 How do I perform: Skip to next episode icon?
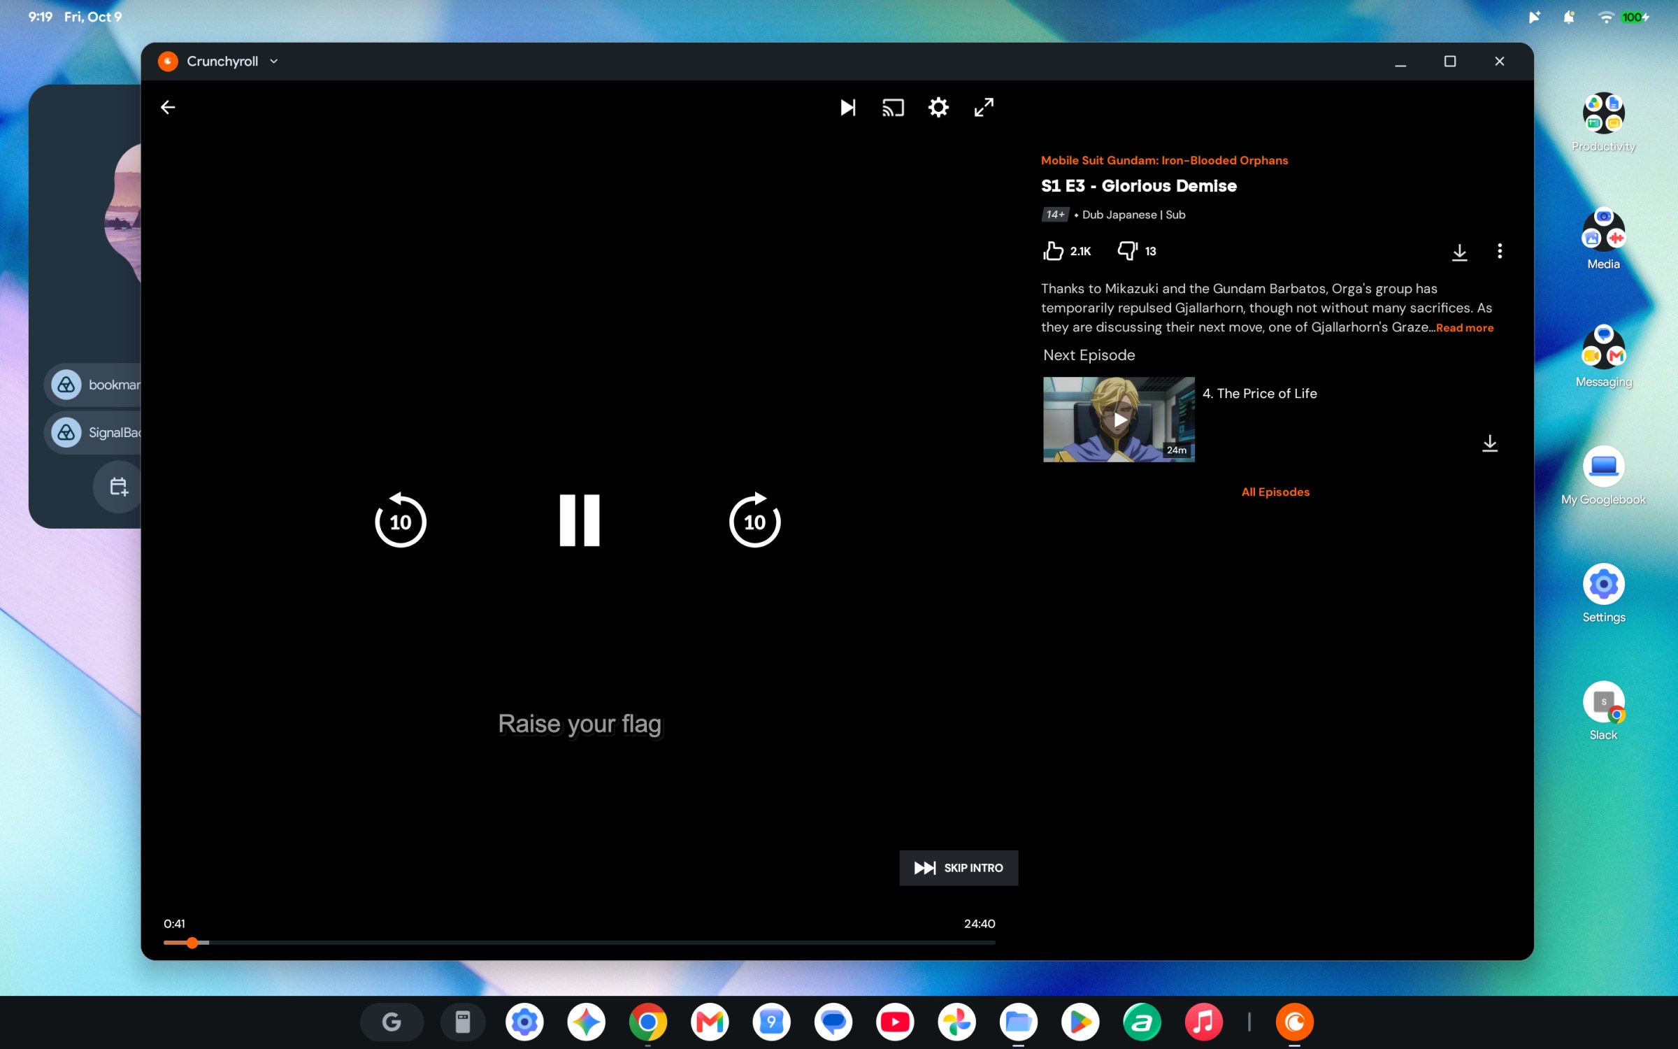click(847, 107)
